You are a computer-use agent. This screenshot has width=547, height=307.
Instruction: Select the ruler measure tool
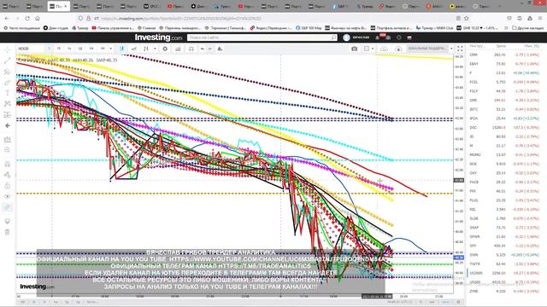point(8,140)
